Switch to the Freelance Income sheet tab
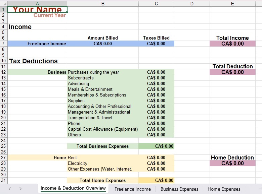Image resolution: width=262 pixels, height=194 pixels. click(x=132, y=189)
